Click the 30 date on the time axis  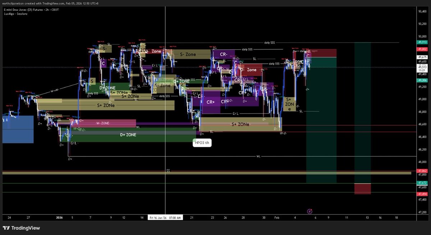264,217
